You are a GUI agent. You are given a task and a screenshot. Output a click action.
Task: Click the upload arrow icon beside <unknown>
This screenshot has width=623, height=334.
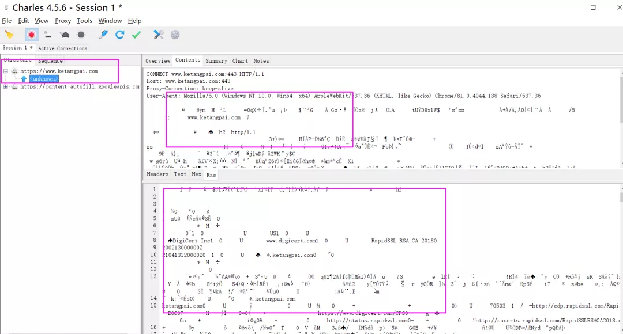(x=24, y=78)
